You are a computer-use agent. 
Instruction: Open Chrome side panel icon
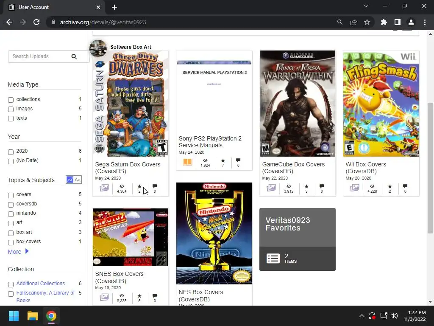398,22
